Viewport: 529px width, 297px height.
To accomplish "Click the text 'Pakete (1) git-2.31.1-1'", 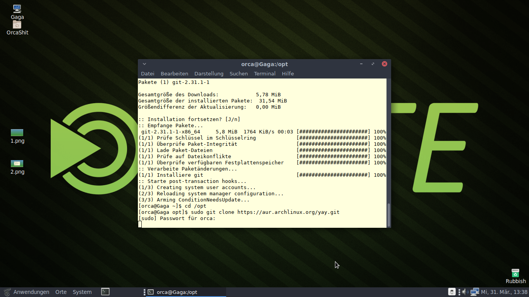I will (x=174, y=82).
